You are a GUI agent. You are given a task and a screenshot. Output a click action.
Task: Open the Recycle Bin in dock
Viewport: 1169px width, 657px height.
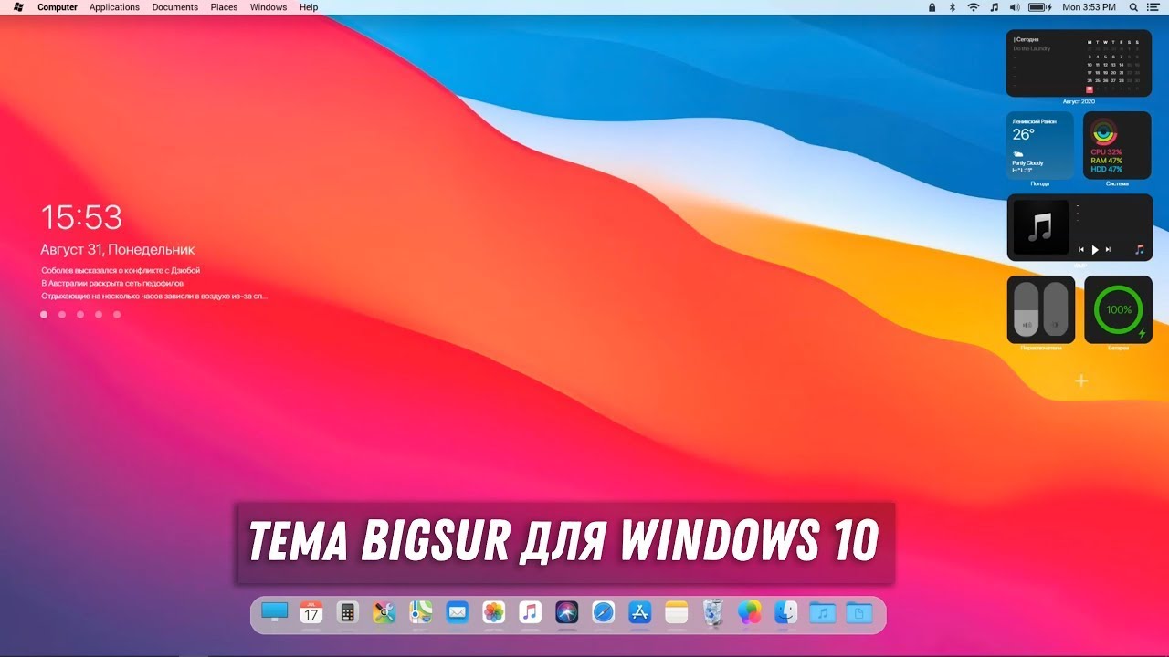click(x=713, y=612)
